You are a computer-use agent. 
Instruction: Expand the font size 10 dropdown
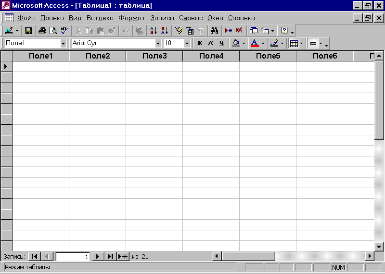pyautogui.click(x=187, y=43)
